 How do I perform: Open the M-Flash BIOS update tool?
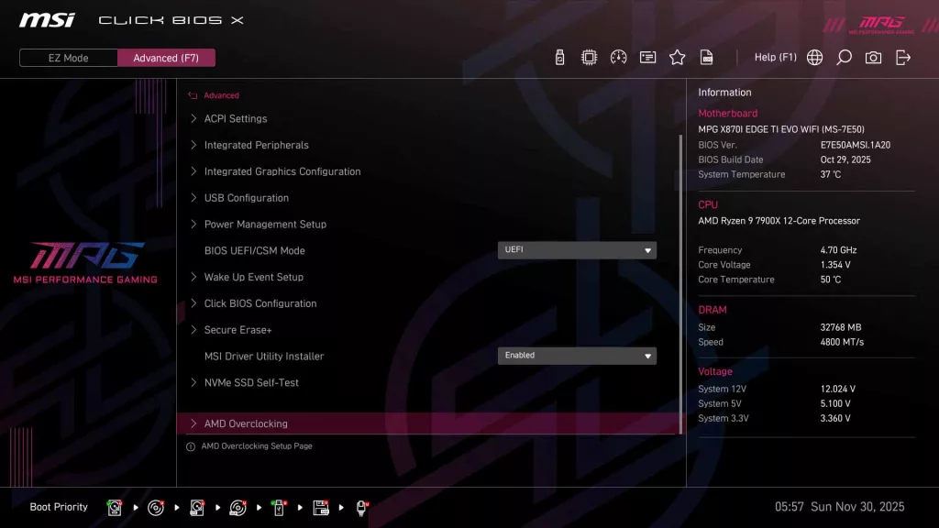pyautogui.click(x=558, y=57)
